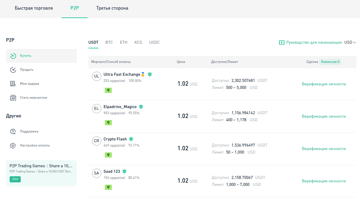The width and height of the screenshot is (360, 201).
Task: Go to the Третья сторона tab
Action: point(112,8)
